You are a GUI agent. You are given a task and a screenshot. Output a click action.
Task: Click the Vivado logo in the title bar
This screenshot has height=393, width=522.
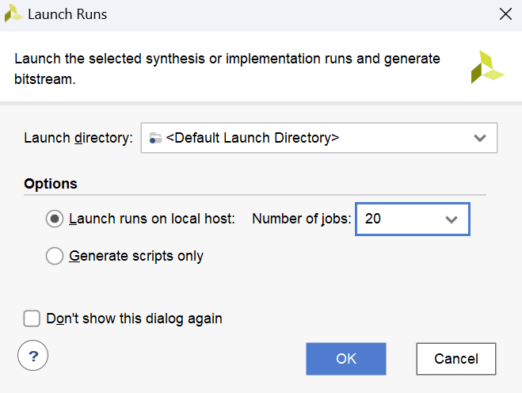(x=13, y=14)
